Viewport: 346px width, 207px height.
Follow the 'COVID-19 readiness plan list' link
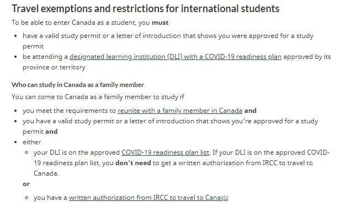tap(166, 152)
